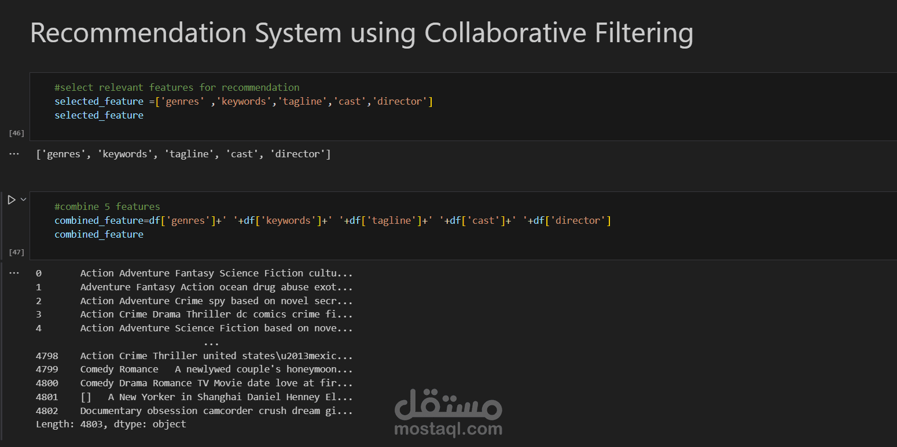
Task: Click the comment '#select relevant features for recommendation'
Action: (x=177, y=87)
